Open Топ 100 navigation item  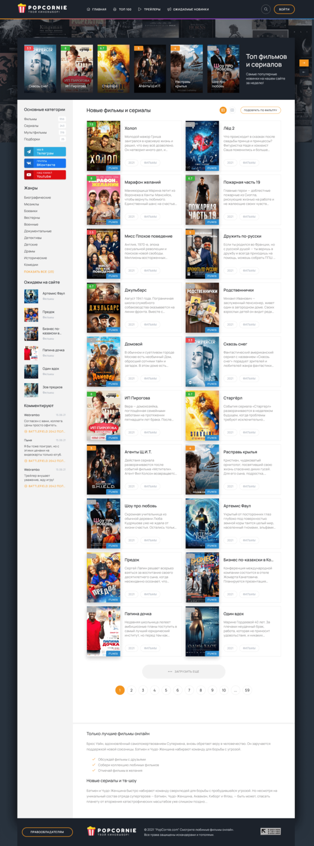[x=122, y=10]
